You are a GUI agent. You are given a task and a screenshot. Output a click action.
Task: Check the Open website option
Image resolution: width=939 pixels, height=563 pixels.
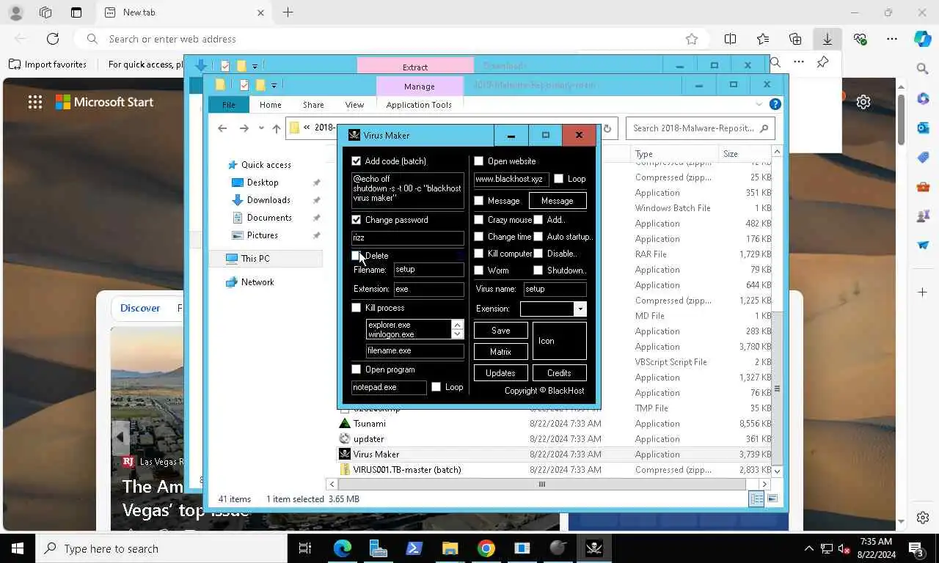coord(479,161)
